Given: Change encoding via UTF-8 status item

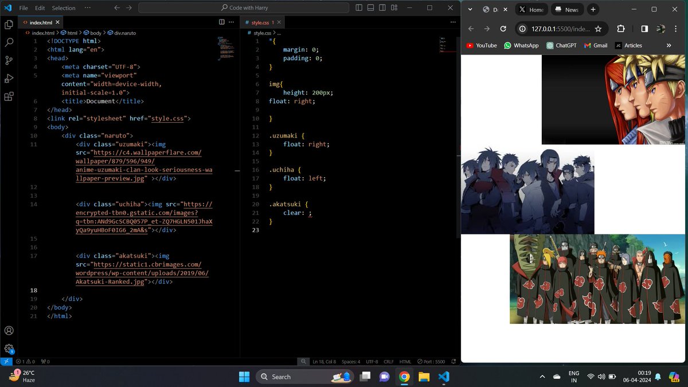Looking at the screenshot, I should coord(372,362).
